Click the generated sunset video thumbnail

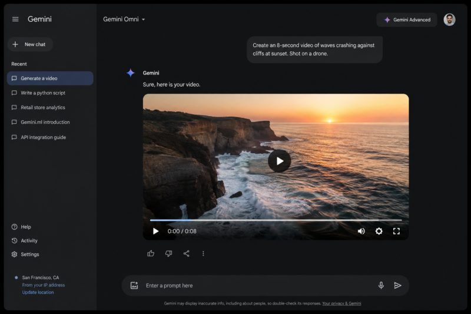point(276,167)
